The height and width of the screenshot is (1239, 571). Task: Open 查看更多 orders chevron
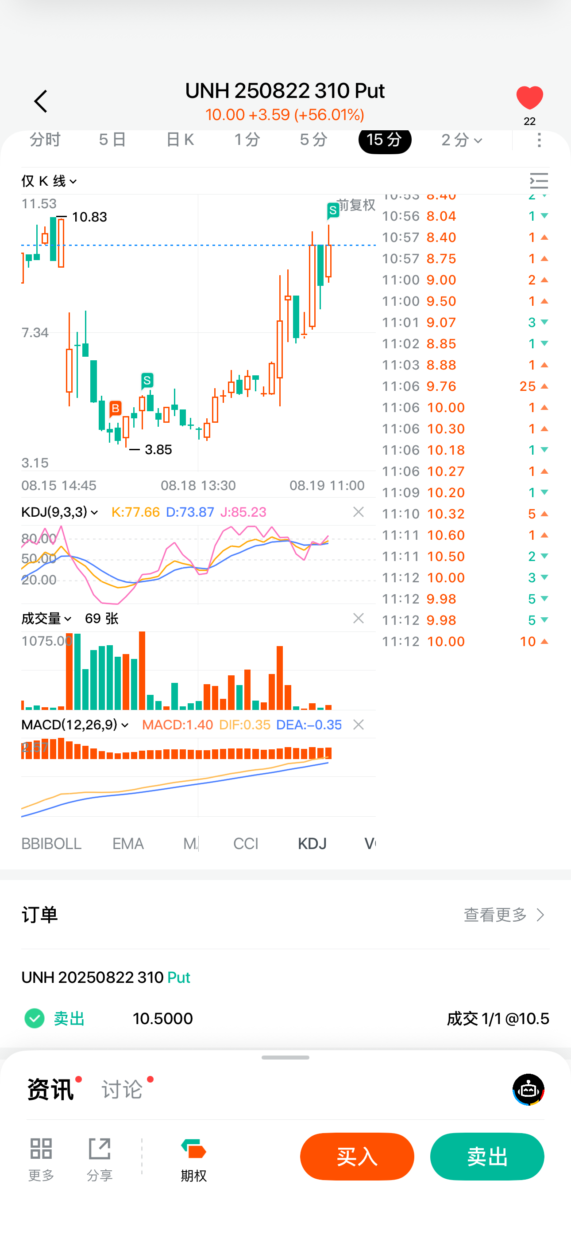[x=504, y=914]
